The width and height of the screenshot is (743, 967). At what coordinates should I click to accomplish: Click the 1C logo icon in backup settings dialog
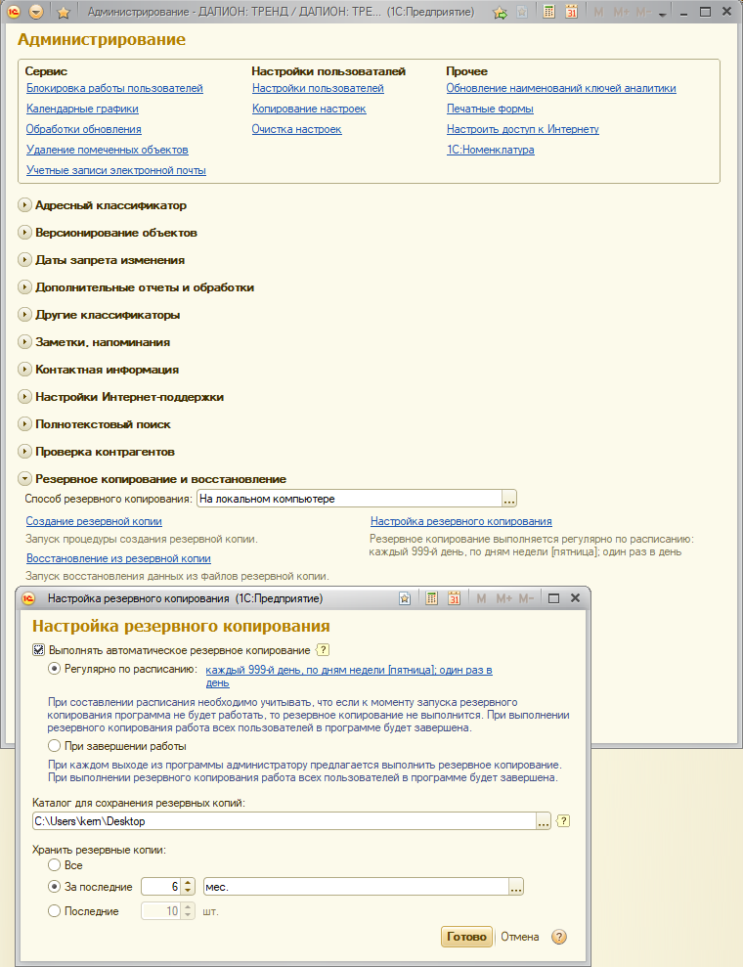(28, 598)
